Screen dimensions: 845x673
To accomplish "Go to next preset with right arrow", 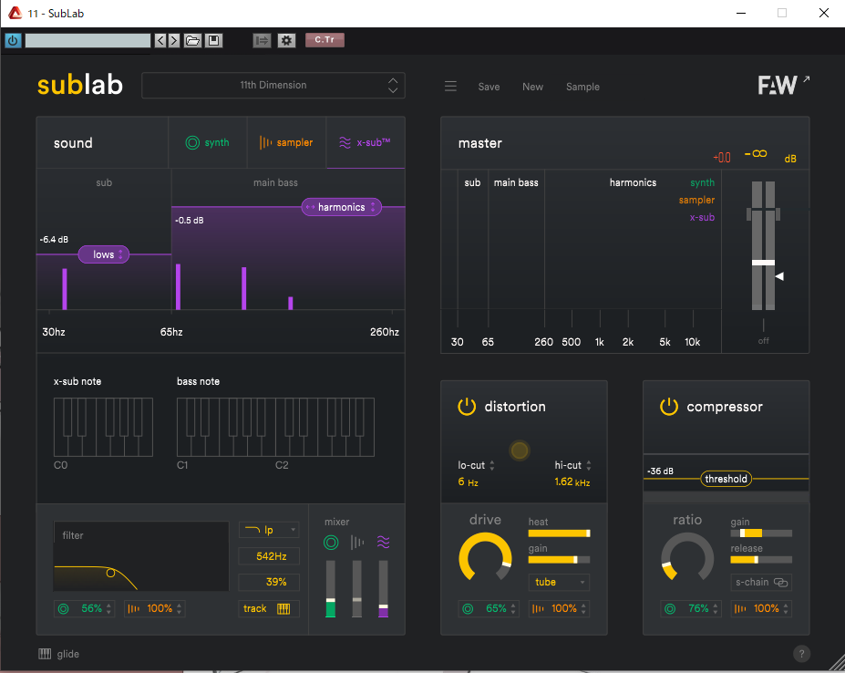I will tap(173, 40).
